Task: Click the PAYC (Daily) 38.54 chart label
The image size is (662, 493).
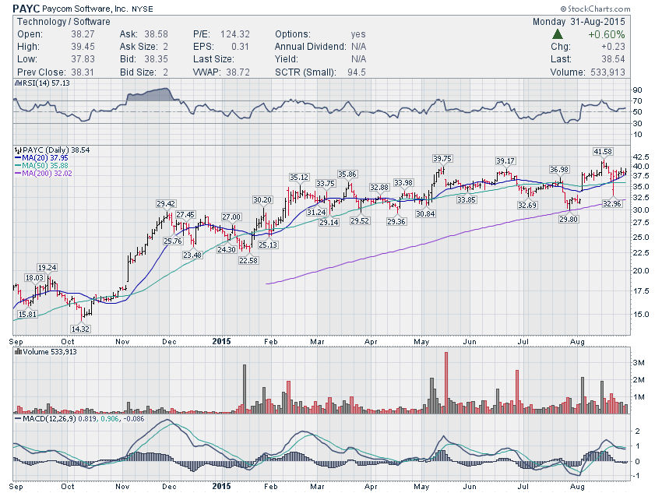Action: [56, 150]
